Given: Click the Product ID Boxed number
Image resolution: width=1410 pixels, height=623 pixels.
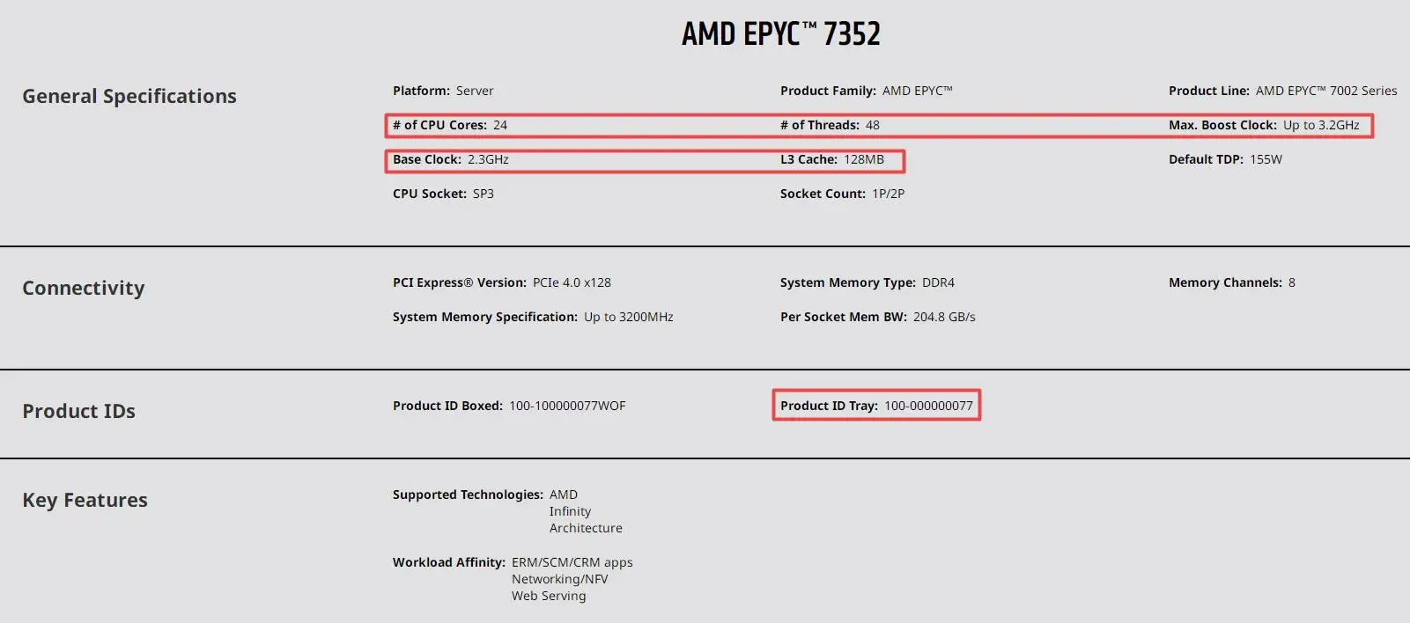Looking at the screenshot, I should point(567,406).
